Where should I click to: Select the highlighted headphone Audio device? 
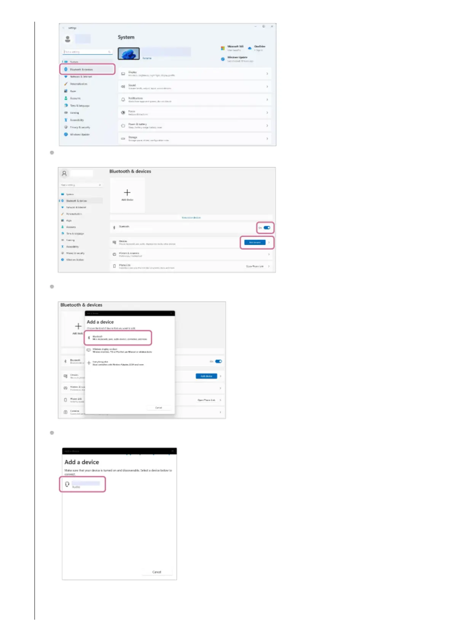point(82,485)
